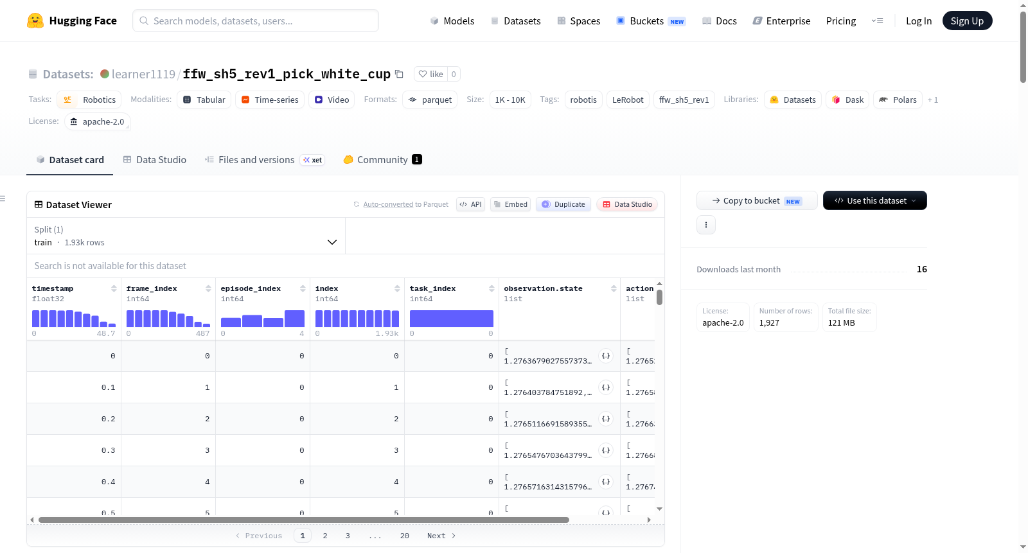Open Data Studio from viewer header
Screen dimensions: 1028x553
point(627,204)
